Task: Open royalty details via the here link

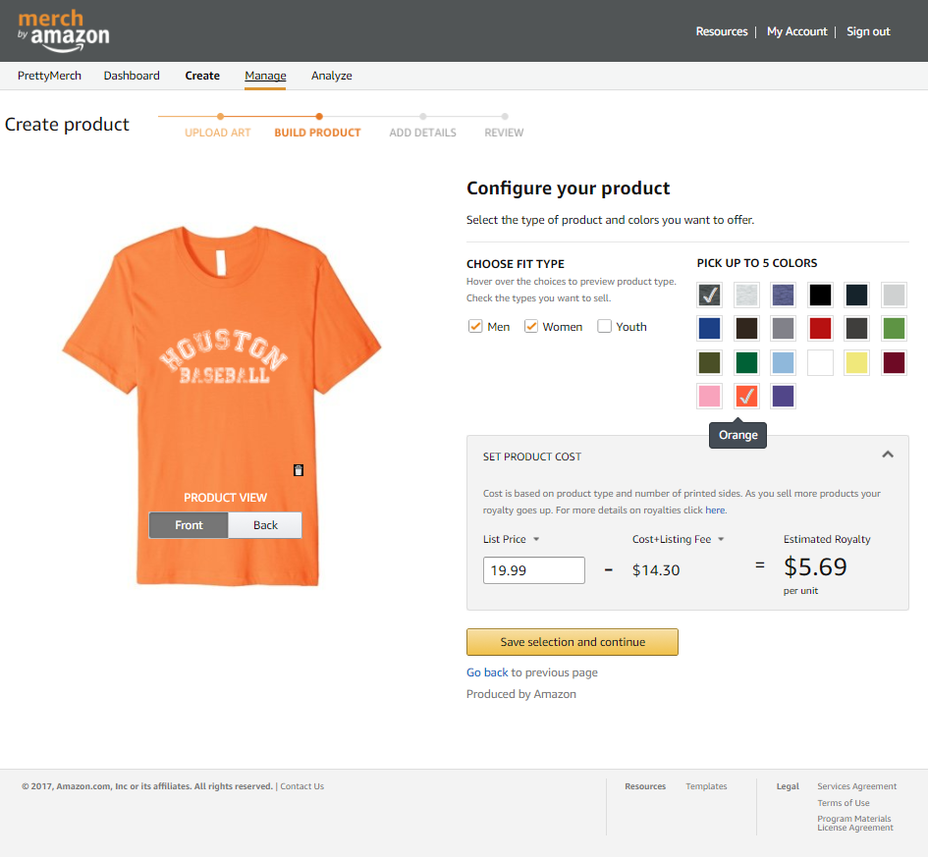Action: point(715,510)
